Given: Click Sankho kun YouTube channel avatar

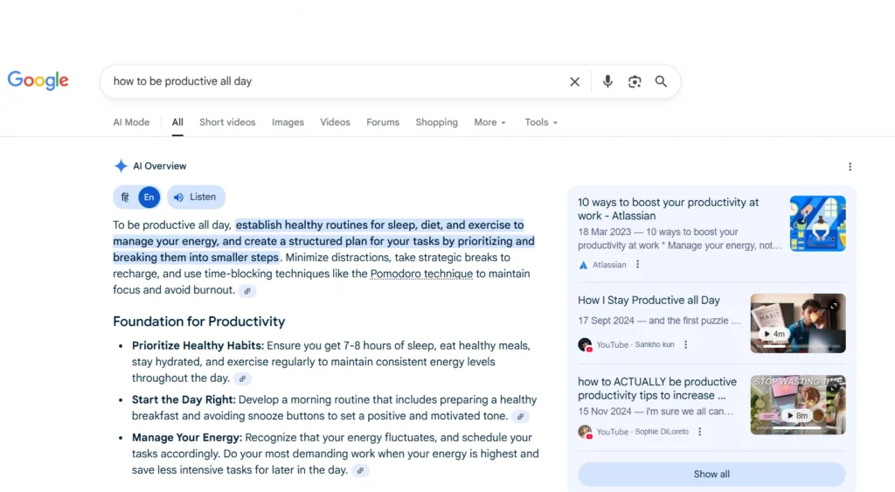Looking at the screenshot, I should pos(585,344).
